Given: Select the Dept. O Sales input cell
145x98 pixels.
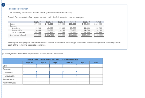Looking at the screenshot, I should tap(56, 66).
